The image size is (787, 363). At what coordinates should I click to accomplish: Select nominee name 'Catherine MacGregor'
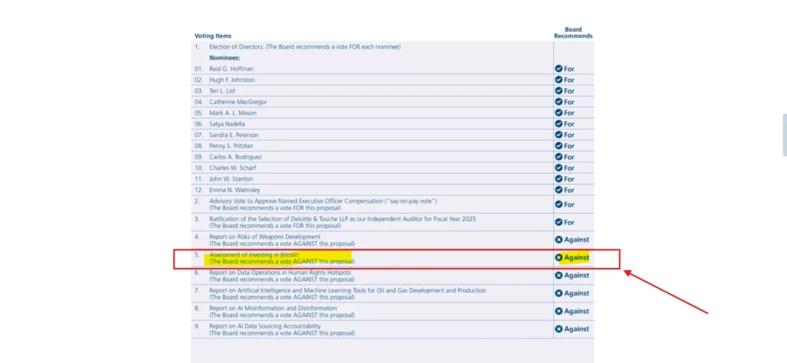pyautogui.click(x=238, y=102)
